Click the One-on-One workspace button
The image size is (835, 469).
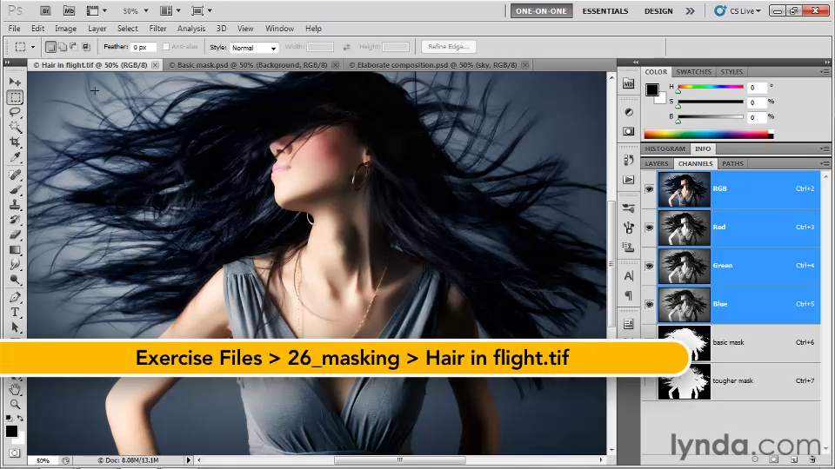pyautogui.click(x=542, y=10)
